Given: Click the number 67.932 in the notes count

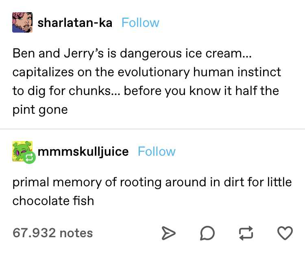Looking at the screenshot, I should coord(34,233).
